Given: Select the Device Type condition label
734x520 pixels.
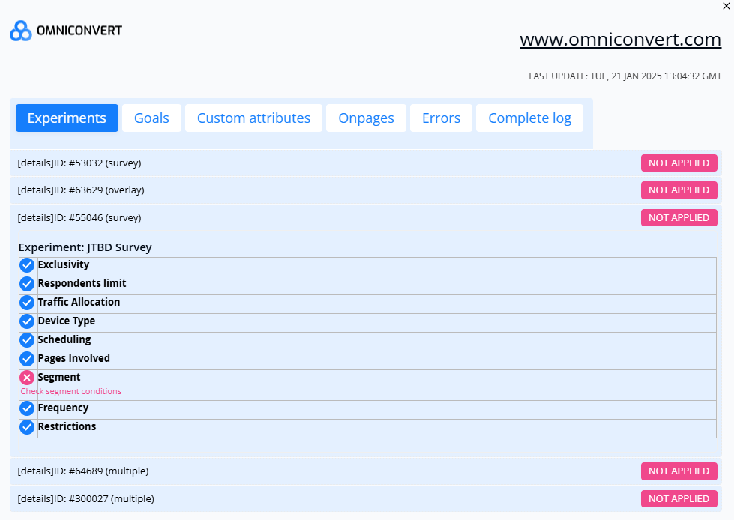Looking at the screenshot, I should click(67, 321).
